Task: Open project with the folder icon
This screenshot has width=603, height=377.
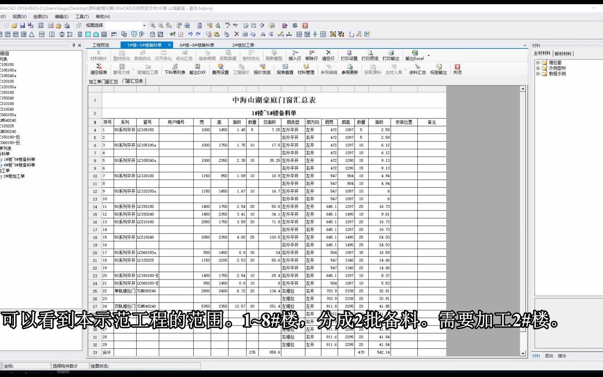Action: [14, 26]
